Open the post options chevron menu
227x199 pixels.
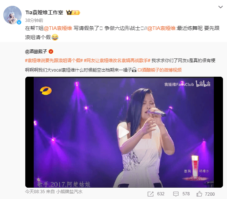coord(220,7)
